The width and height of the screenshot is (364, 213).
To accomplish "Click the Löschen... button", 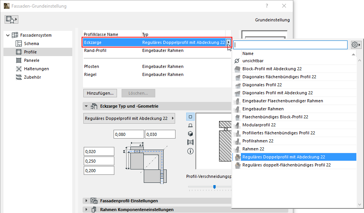I will pos(138,93).
